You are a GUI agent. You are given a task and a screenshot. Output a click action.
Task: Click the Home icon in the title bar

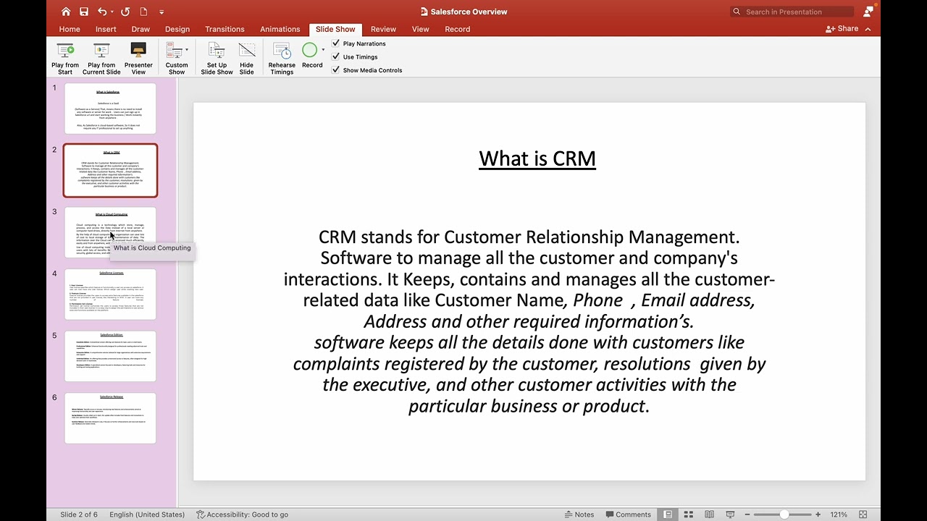pyautogui.click(x=66, y=12)
